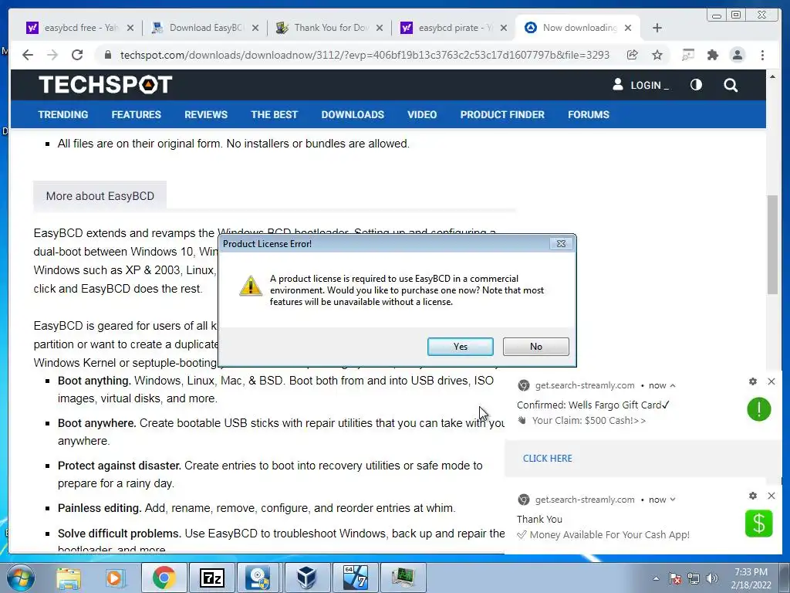Image resolution: width=790 pixels, height=593 pixels.
Task: Click the TechSpot logo
Action: click(x=105, y=84)
